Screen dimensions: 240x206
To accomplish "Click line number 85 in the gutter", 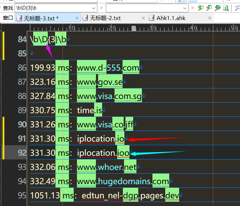I will pyautogui.click(x=22, y=54).
